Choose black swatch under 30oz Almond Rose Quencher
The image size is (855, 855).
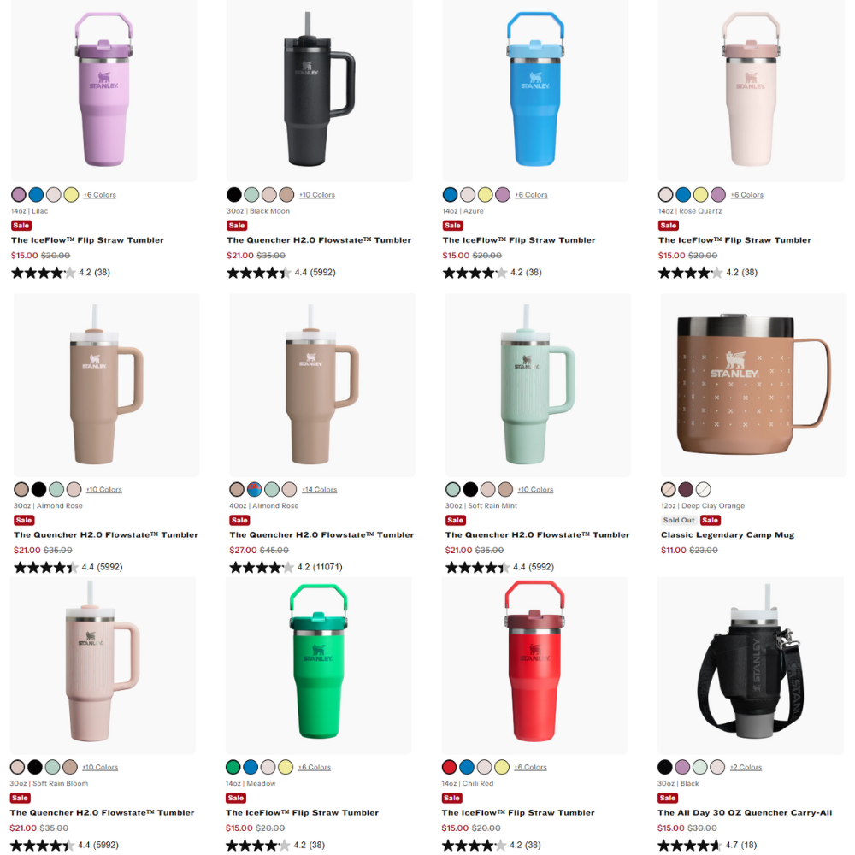[38, 490]
